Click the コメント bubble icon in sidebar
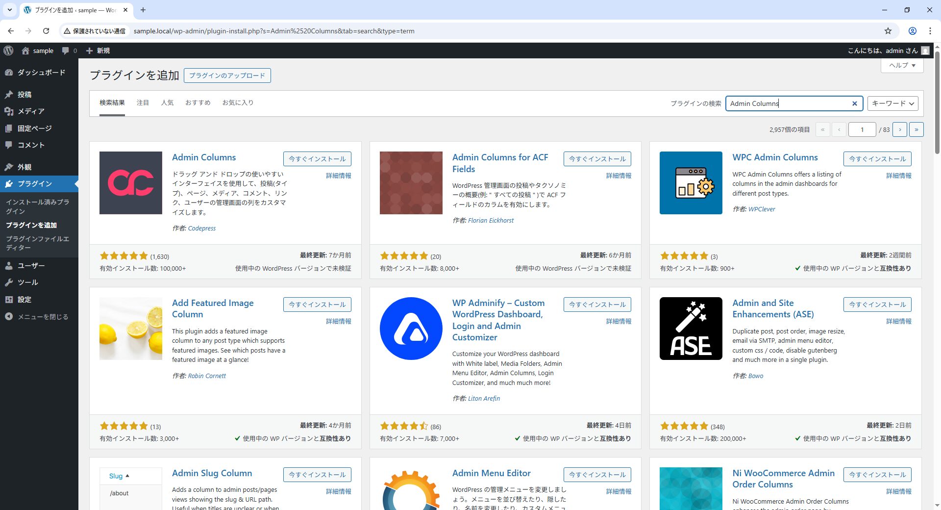 point(9,145)
